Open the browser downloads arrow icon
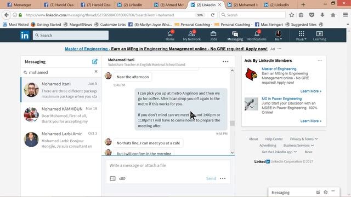The width and height of the screenshot is (351, 197). click(322, 15)
